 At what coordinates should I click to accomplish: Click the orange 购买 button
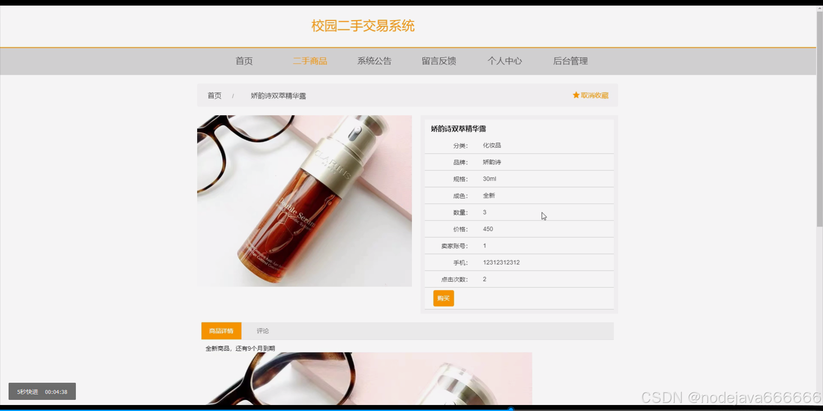pyautogui.click(x=444, y=298)
